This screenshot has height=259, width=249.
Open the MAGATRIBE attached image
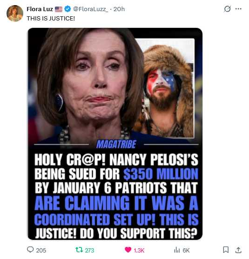pos(115,134)
